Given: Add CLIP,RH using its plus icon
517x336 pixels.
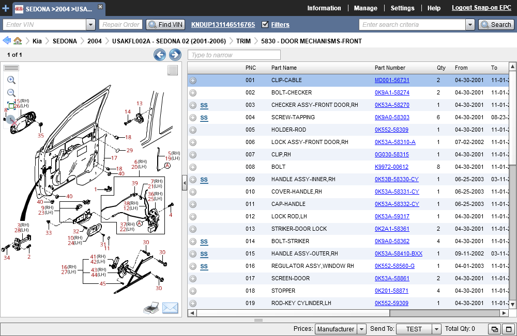Looking at the screenshot, I should click(x=193, y=155).
